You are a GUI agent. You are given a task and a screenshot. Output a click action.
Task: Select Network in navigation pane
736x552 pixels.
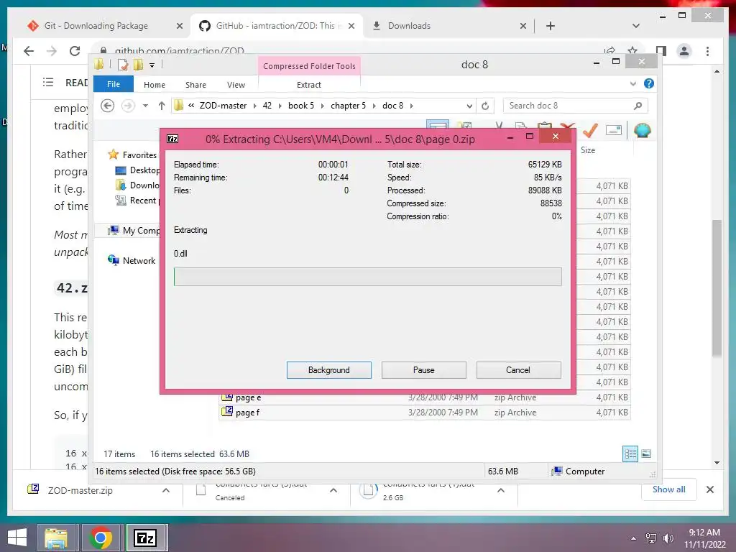(x=139, y=260)
